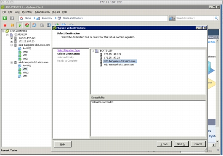
Task: Open the Edit menu
Action: [10, 12]
